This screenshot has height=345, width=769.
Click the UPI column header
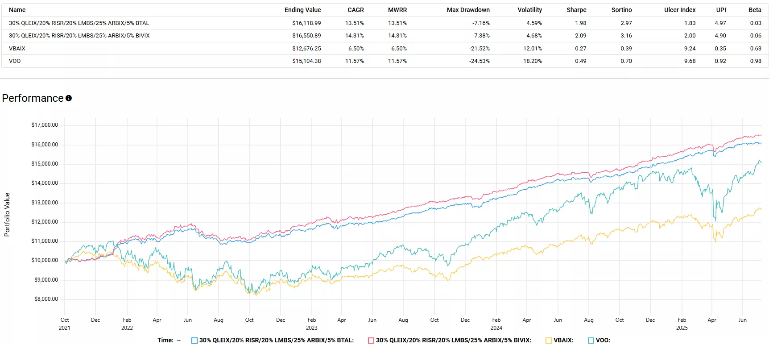[721, 10]
